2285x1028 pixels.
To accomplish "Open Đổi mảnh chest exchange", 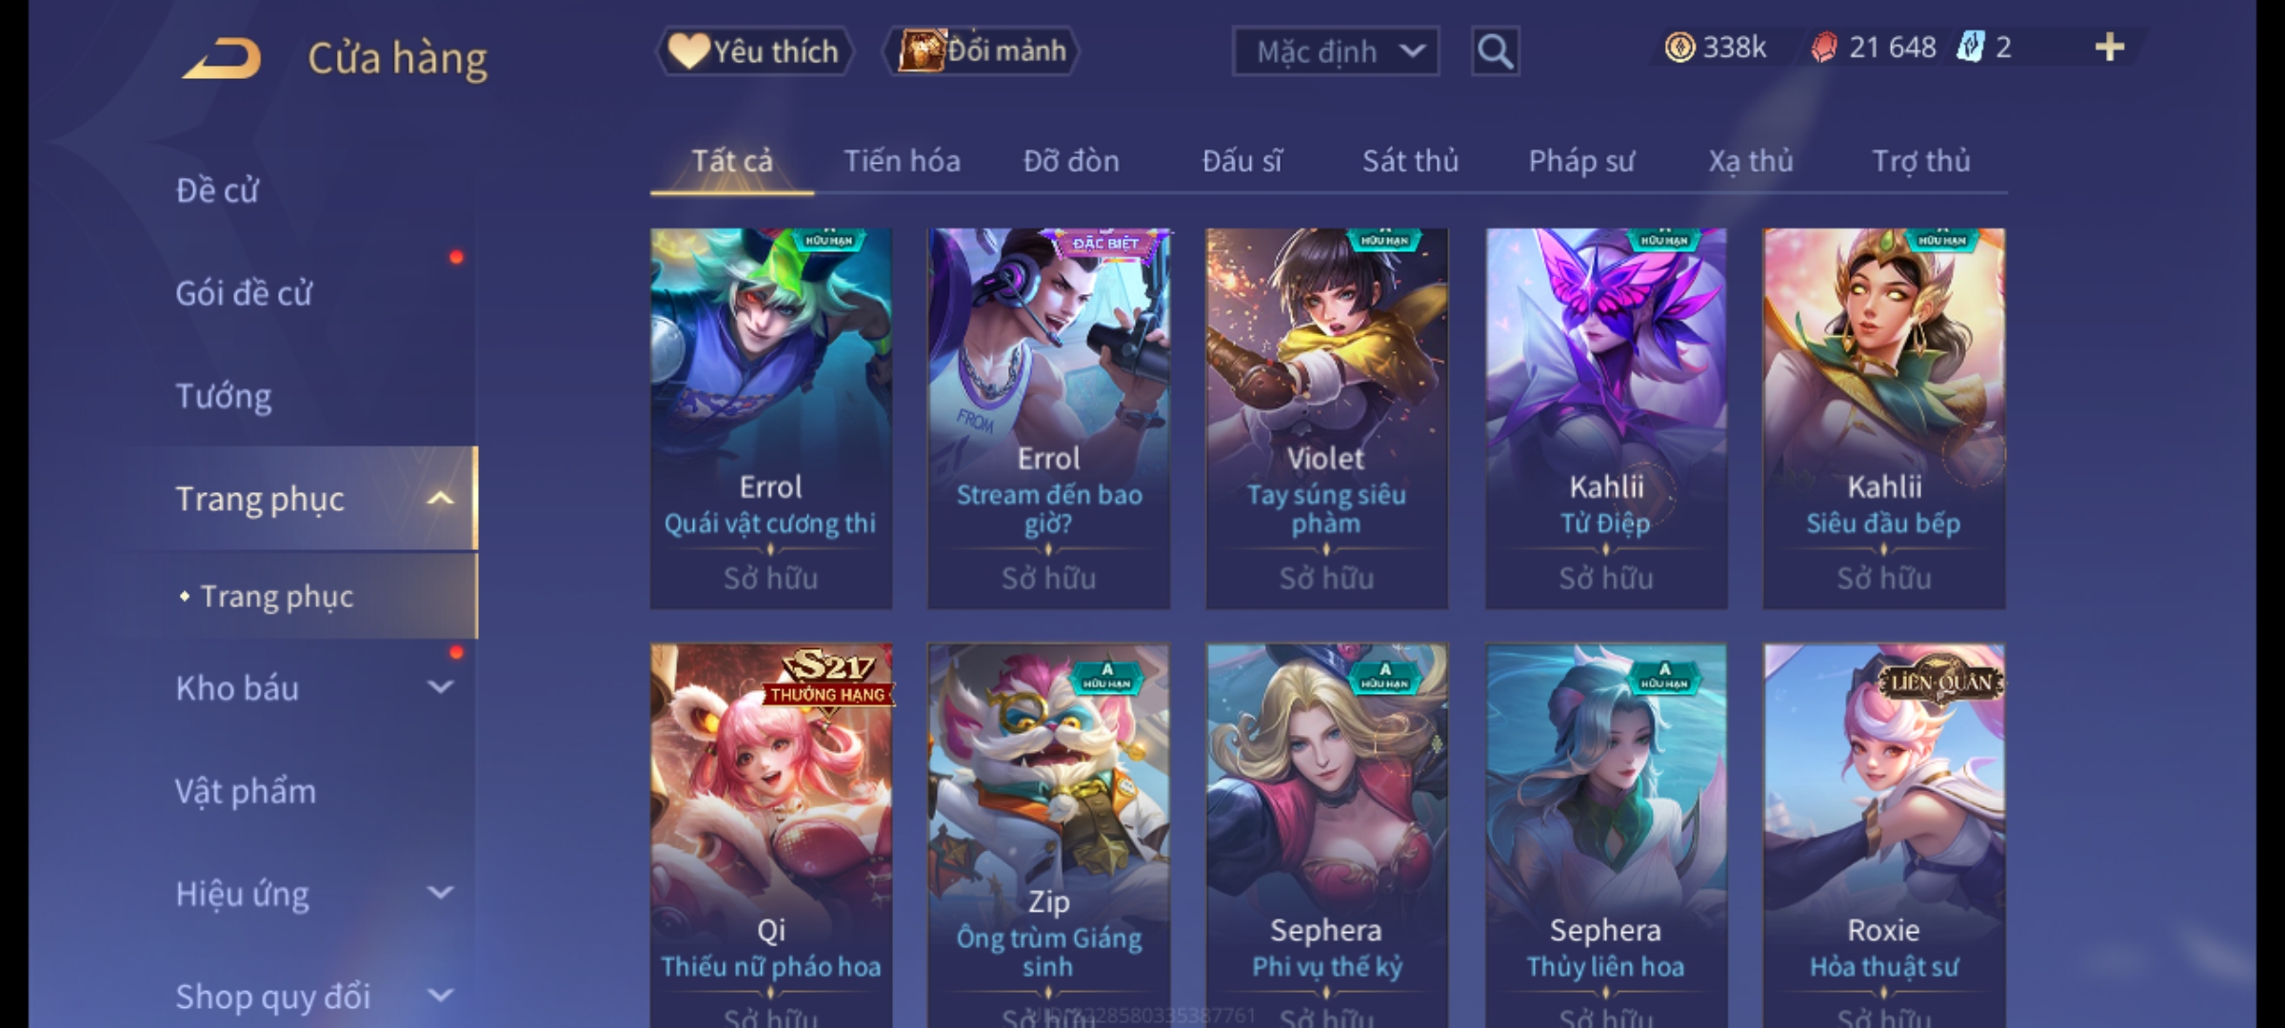I will 982,51.
